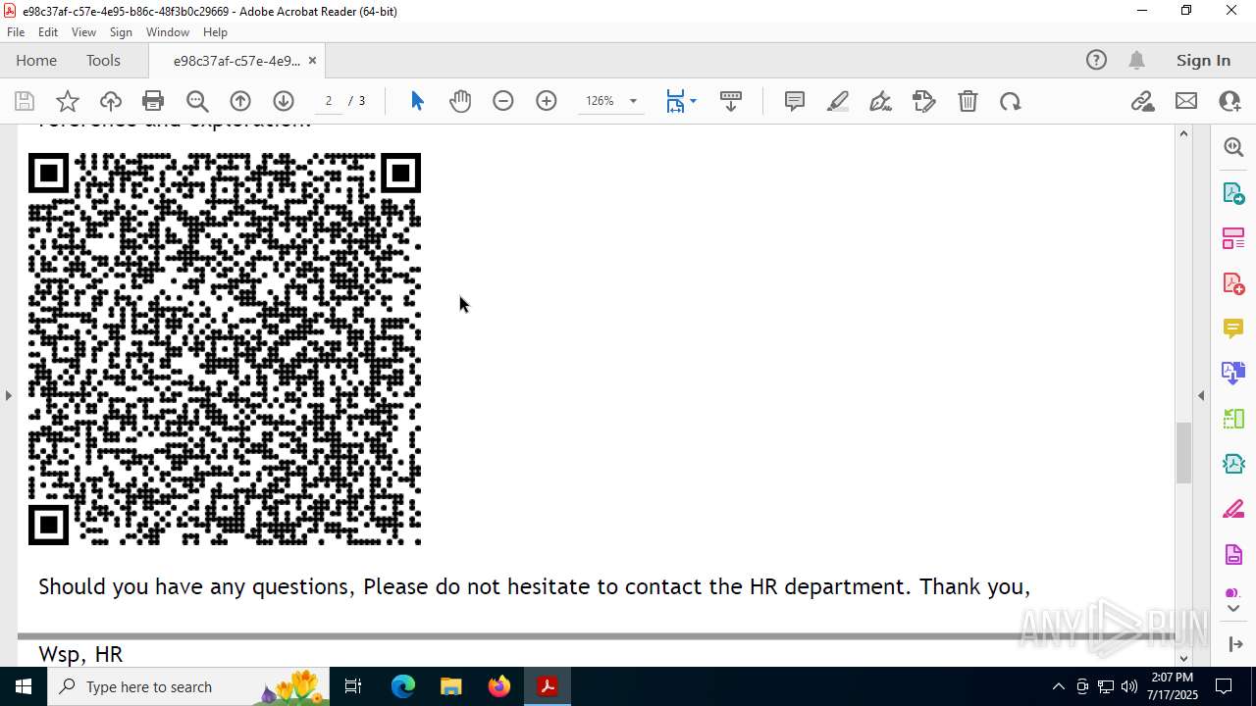This screenshot has width=1256, height=706.
Task: Go to the next page arrow
Action: [284, 101]
